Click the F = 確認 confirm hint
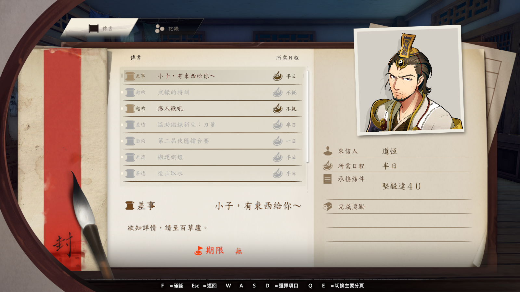Viewport: 520px width, 292px height. (172, 286)
